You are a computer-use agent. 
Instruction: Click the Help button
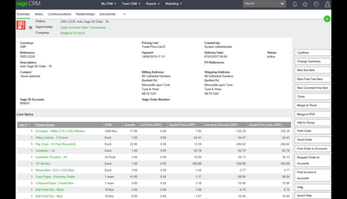[313, 187]
